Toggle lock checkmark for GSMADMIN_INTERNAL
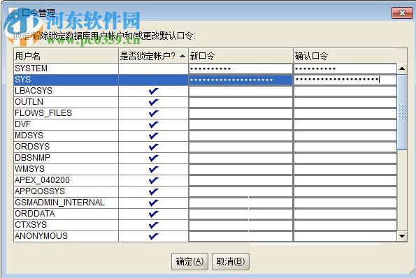 pos(153,203)
